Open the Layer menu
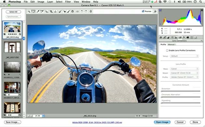Screen dimensions: 205x127 [x=50, y=2]
